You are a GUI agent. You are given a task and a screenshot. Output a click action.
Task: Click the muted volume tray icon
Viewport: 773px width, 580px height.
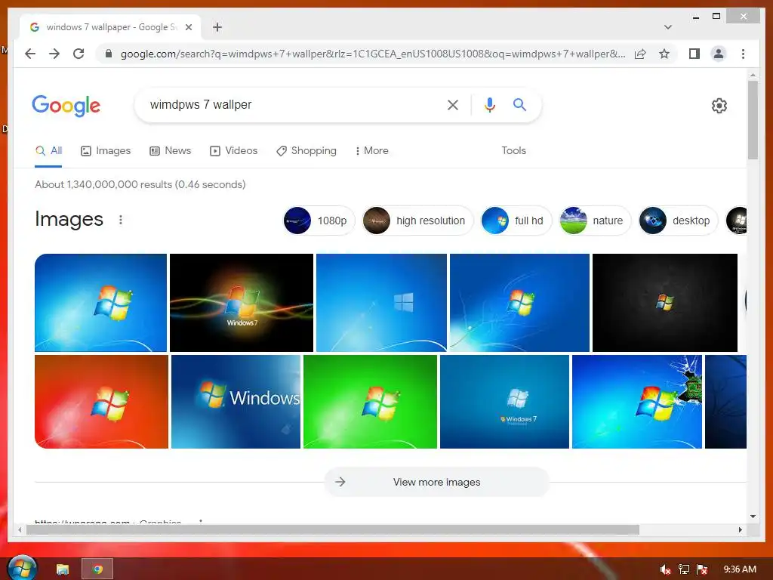coord(665,569)
